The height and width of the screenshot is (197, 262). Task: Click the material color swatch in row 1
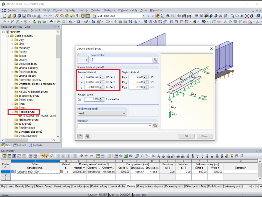(x=62, y=172)
